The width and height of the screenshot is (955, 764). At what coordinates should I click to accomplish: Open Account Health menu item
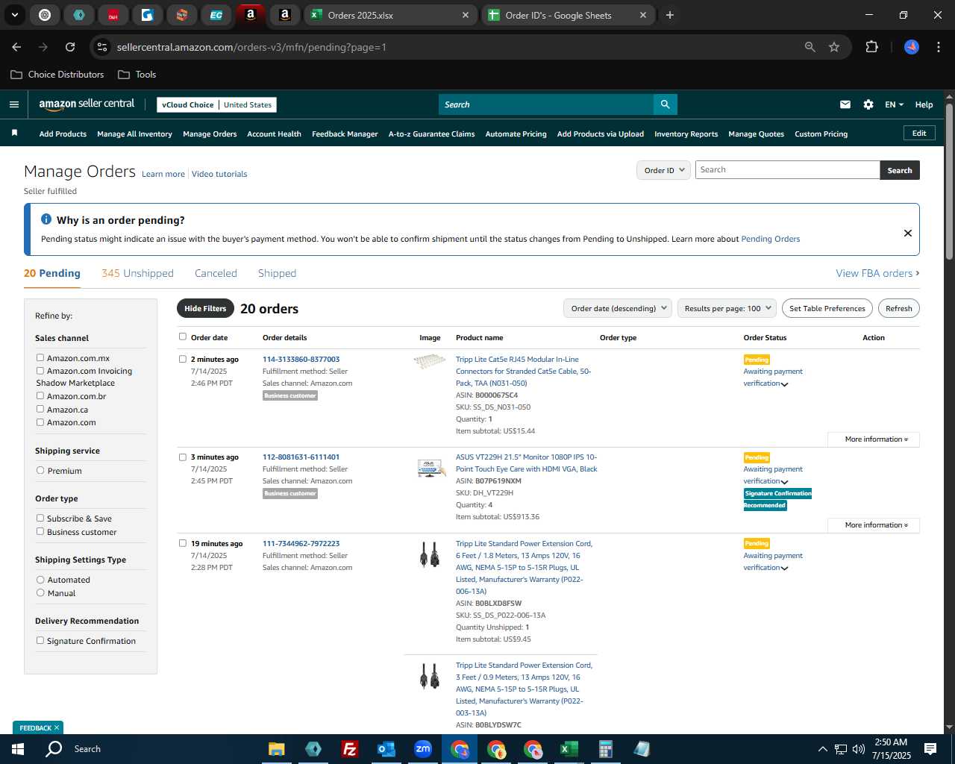click(x=274, y=134)
